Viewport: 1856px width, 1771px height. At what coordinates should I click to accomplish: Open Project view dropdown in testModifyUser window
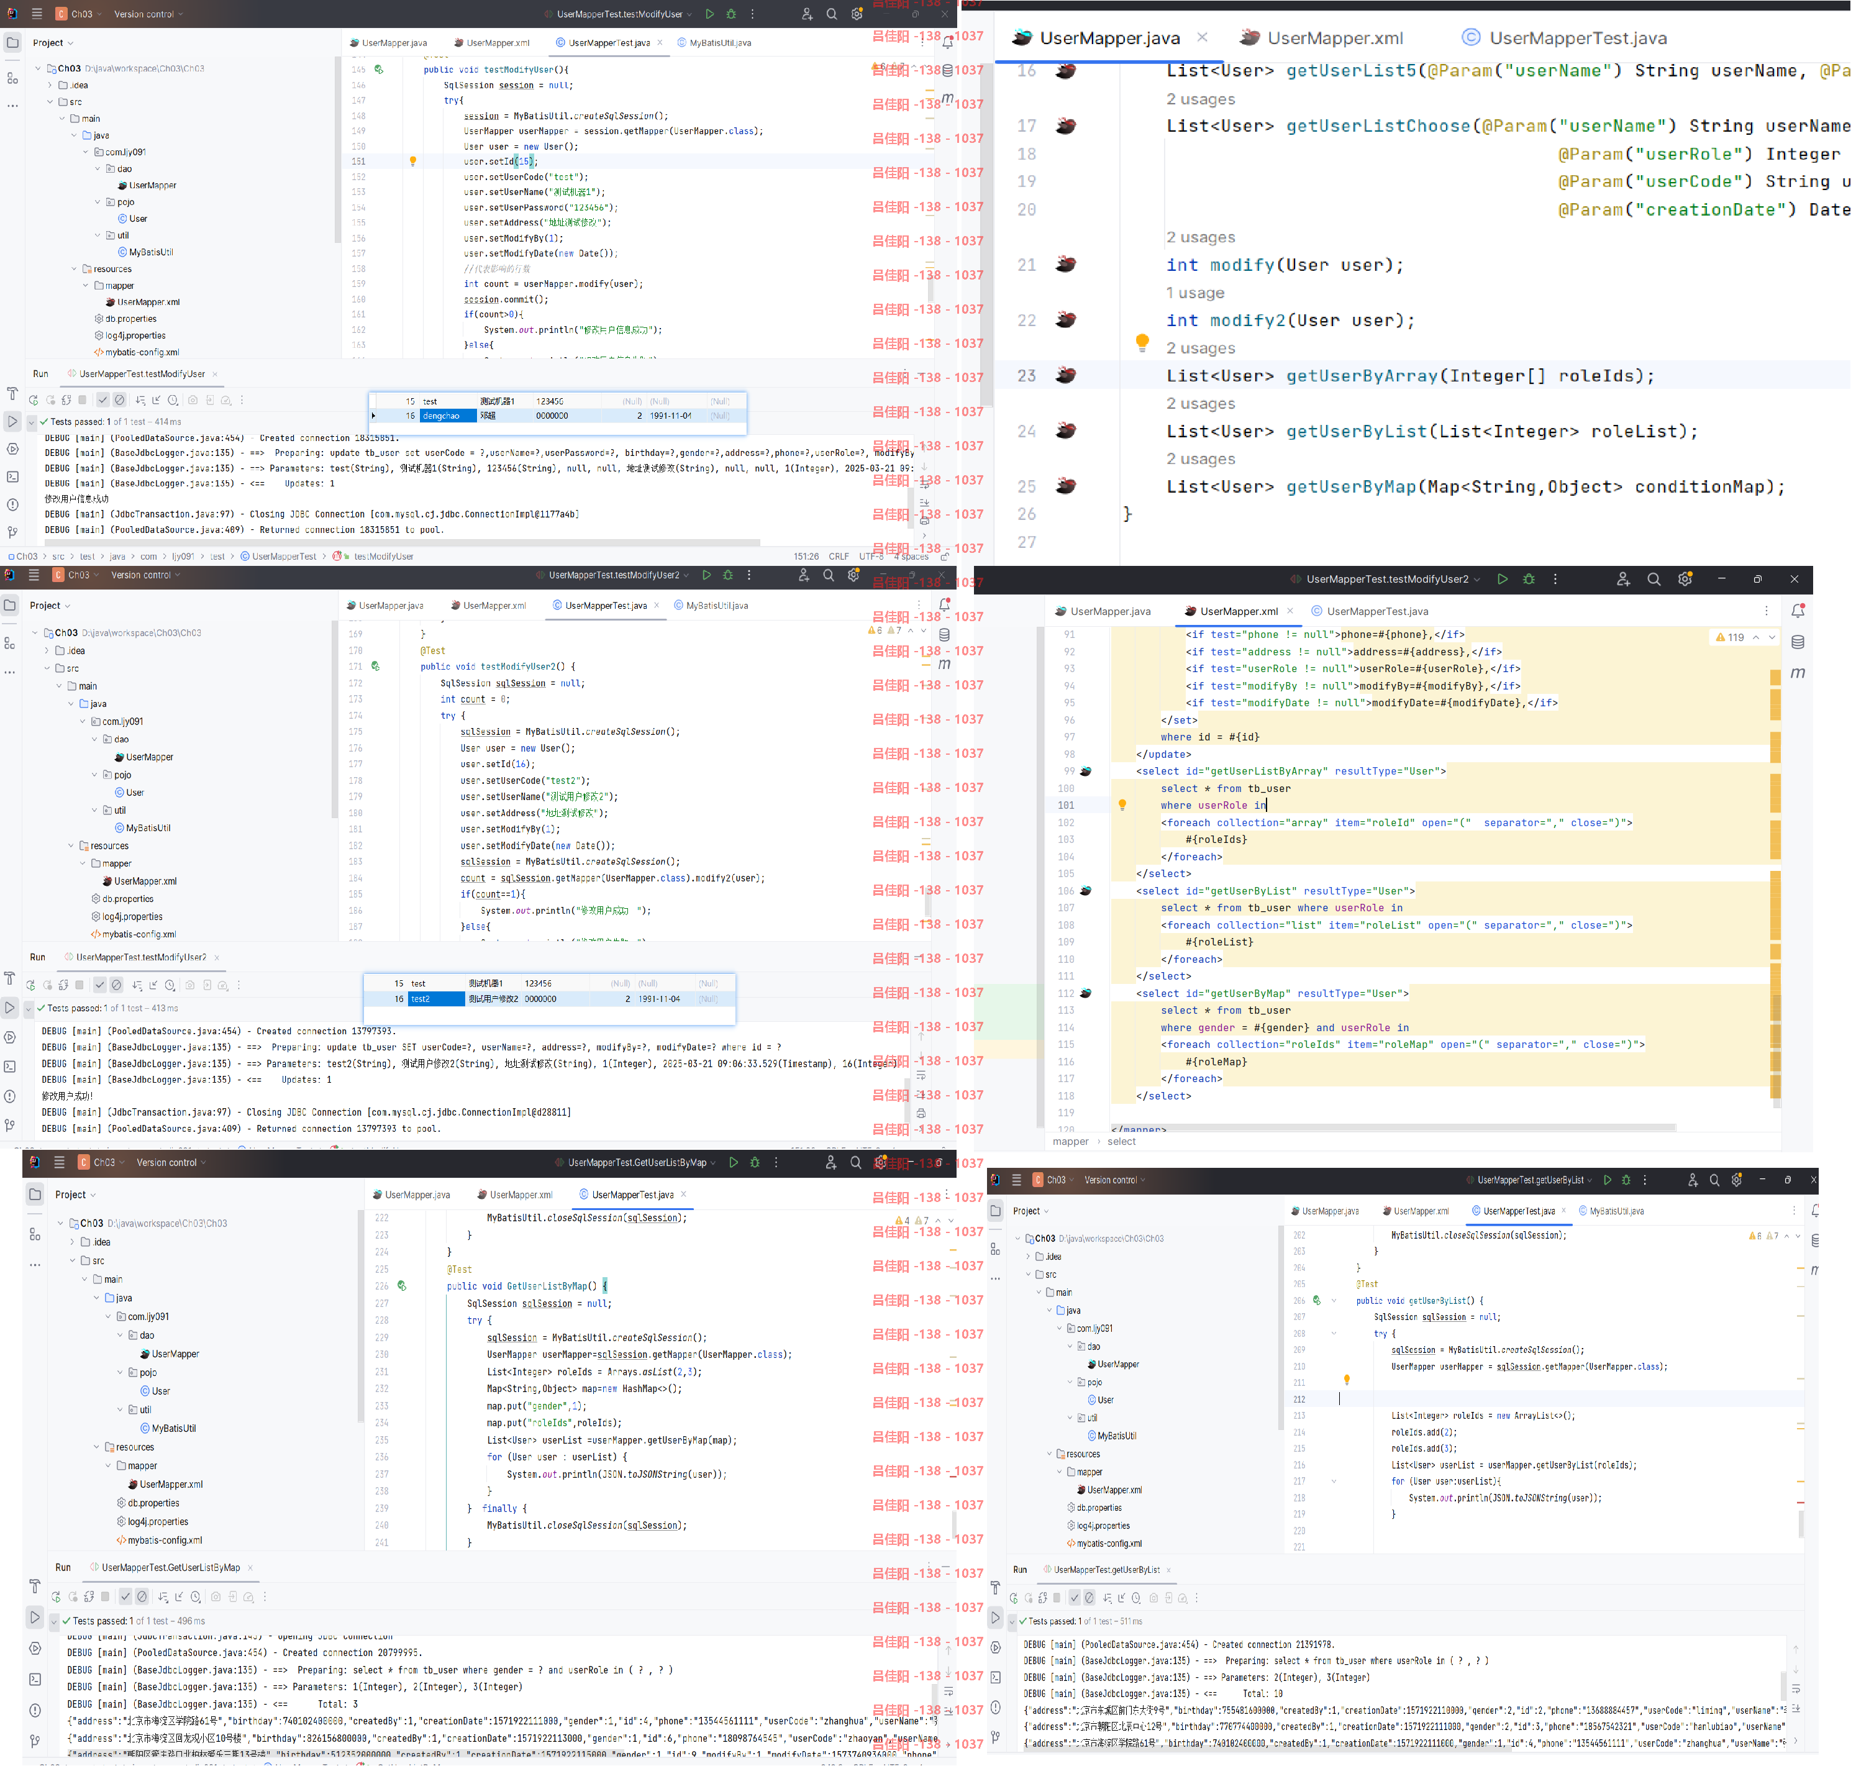[x=53, y=42]
